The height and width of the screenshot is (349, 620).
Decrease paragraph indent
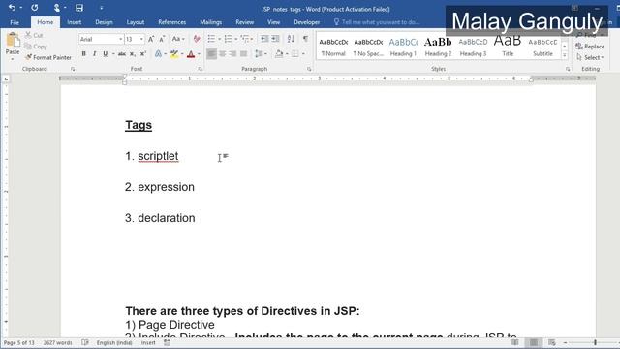[x=264, y=39]
